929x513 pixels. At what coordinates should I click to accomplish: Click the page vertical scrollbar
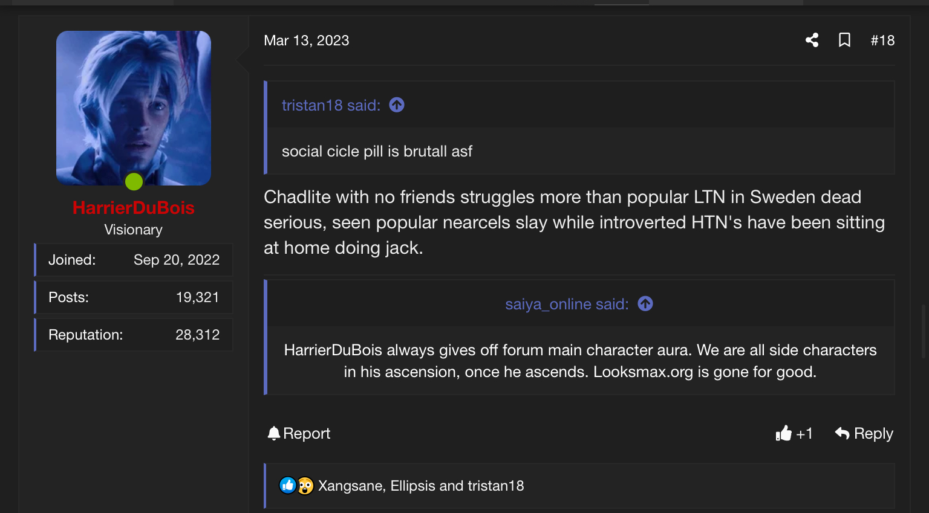tap(924, 331)
